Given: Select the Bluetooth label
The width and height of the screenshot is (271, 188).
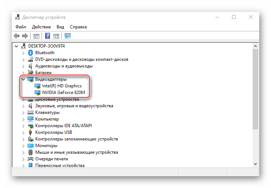Looking at the screenshot, I should [45, 53].
